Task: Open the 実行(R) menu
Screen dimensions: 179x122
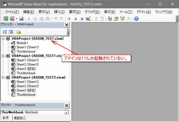Action: pos(110,12)
